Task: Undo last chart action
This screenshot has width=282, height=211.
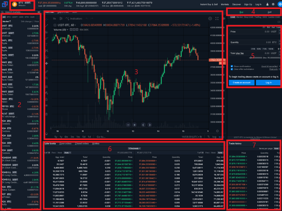Action: tap(87, 18)
